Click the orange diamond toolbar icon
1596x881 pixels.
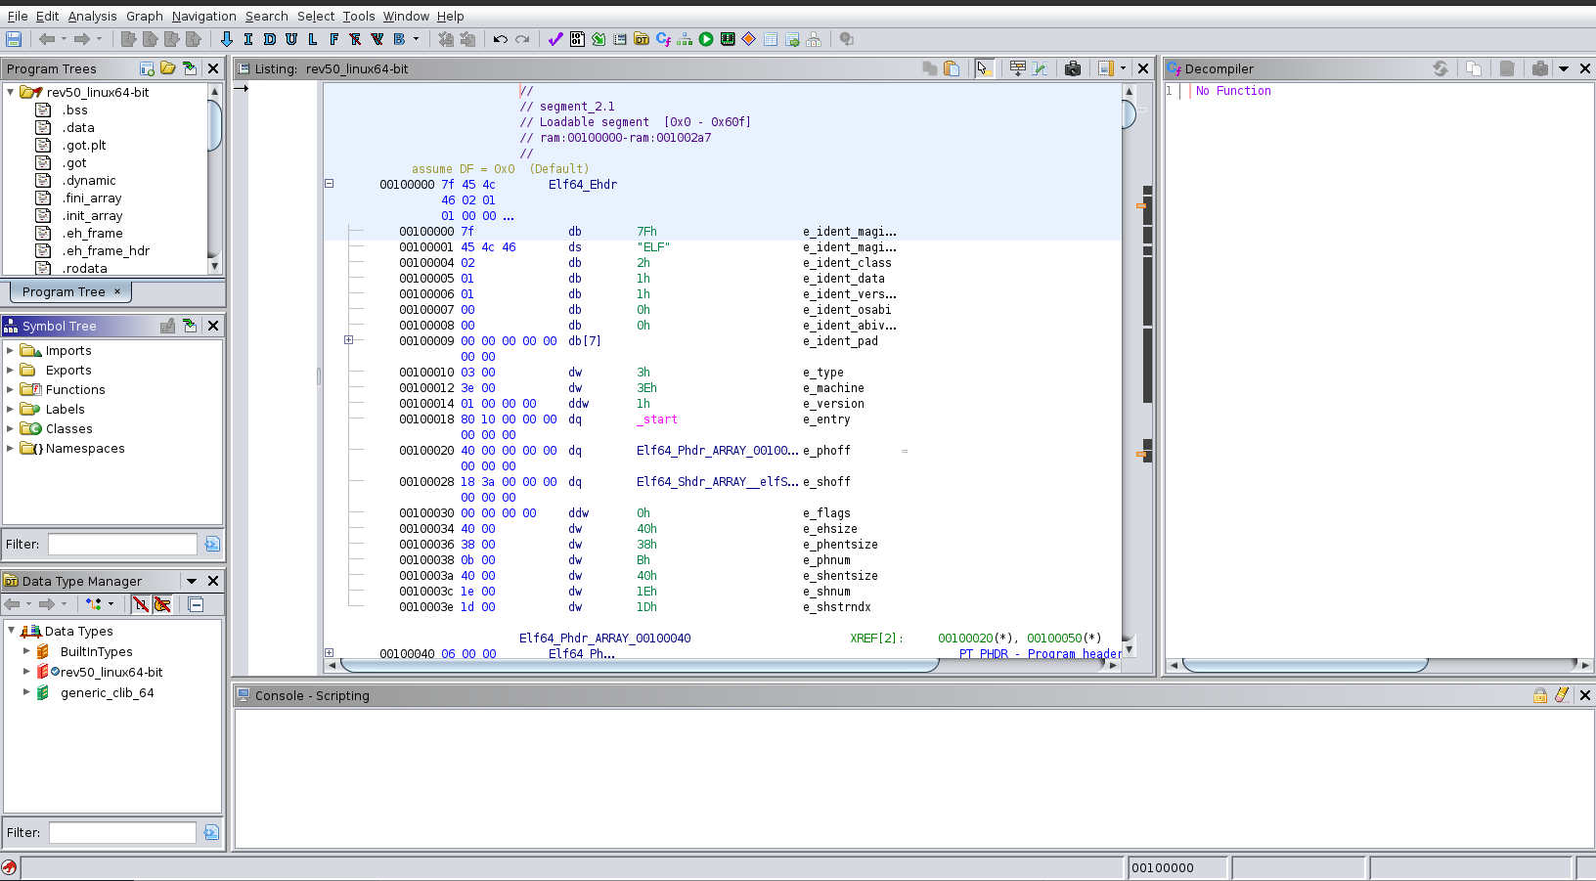pos(749,39)
